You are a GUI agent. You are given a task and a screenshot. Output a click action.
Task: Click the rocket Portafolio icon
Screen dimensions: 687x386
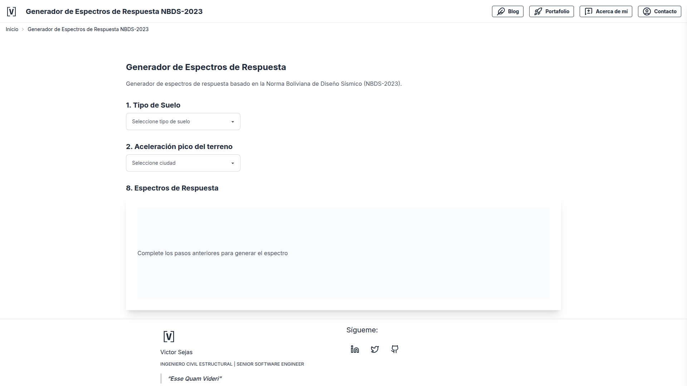[x=539, y=11]
